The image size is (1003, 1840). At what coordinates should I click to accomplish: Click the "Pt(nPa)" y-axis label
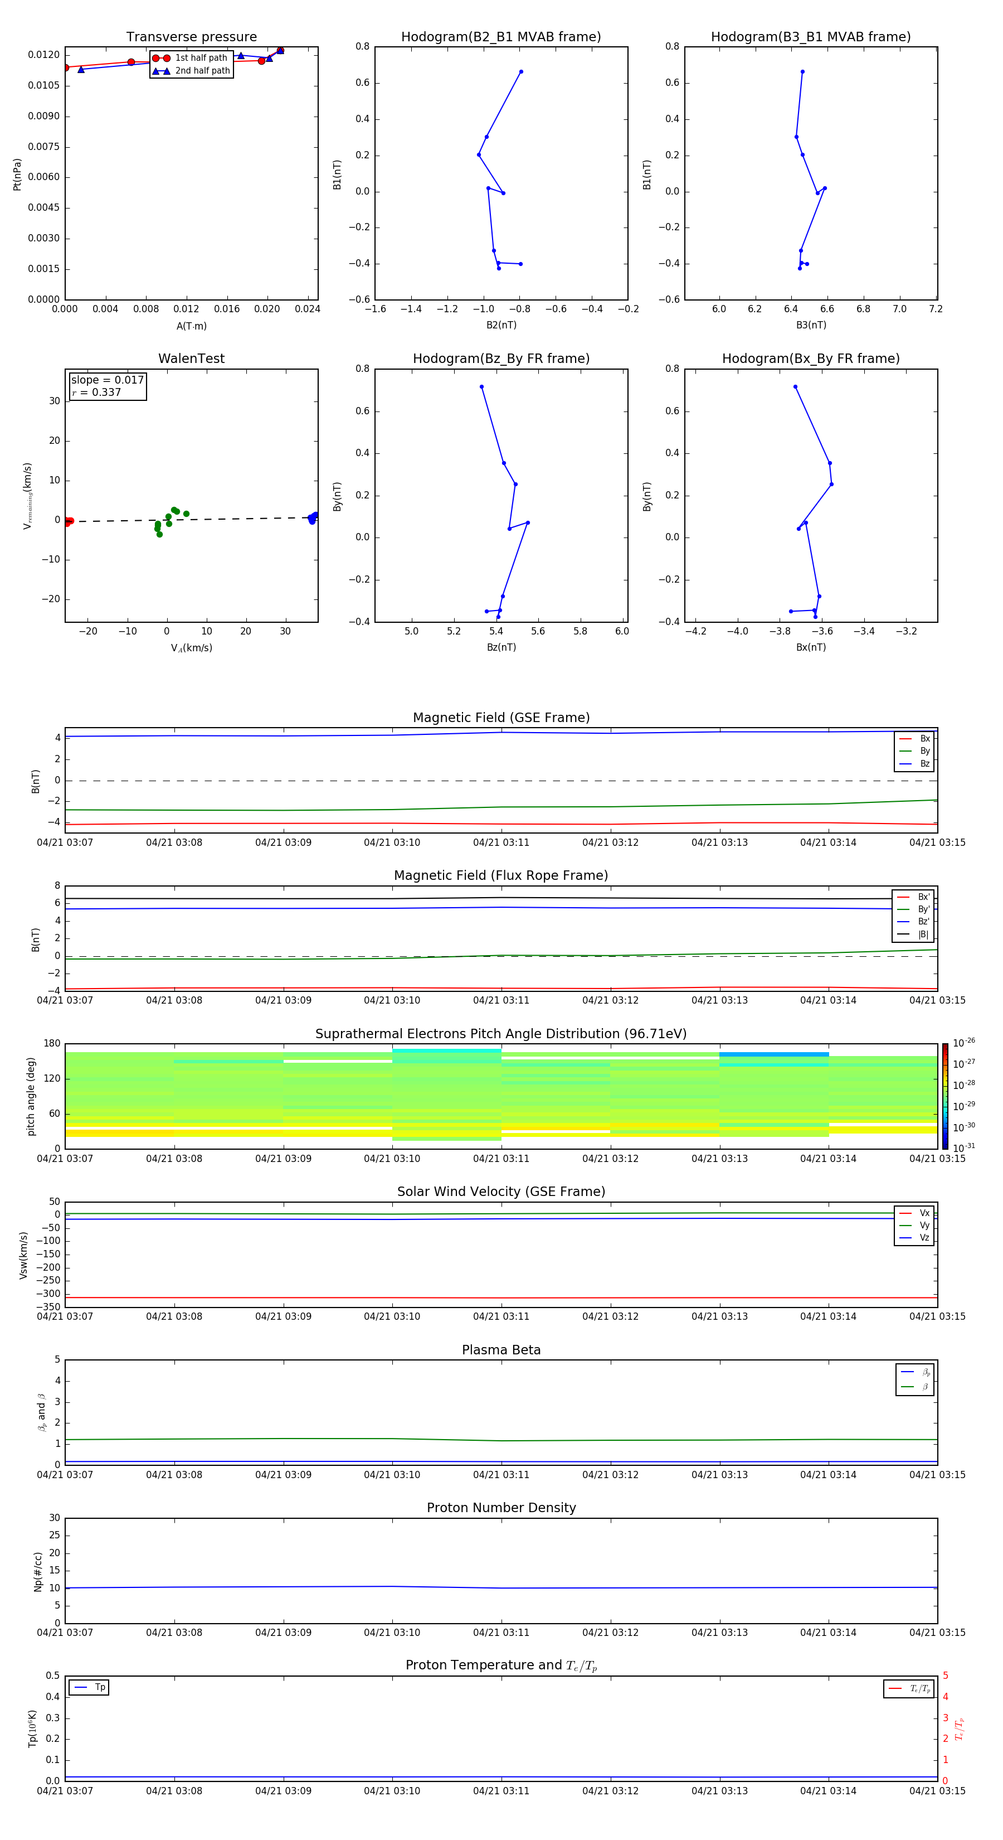[x=17, y=175]
